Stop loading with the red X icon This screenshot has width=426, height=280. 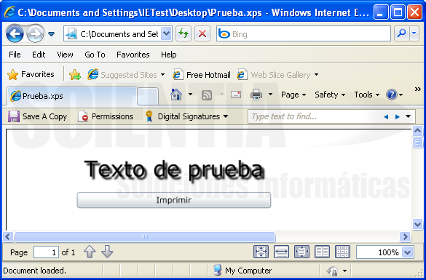point(202,34)
